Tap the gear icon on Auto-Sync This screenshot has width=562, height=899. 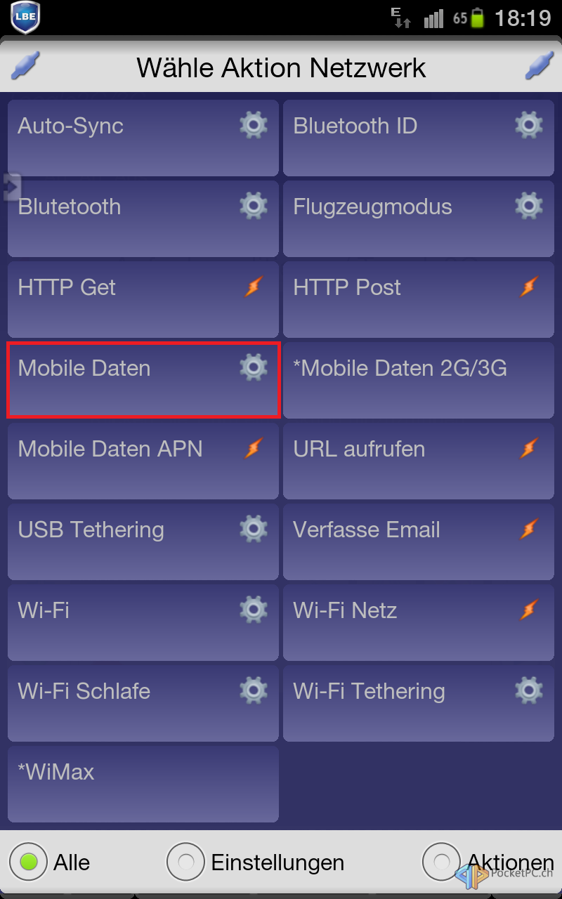(x=253, y=126)
